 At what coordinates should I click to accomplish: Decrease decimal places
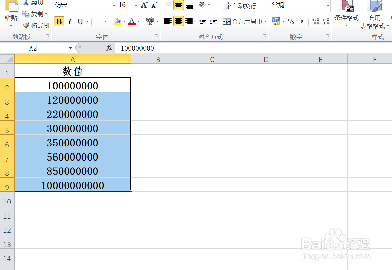[326, 22]
